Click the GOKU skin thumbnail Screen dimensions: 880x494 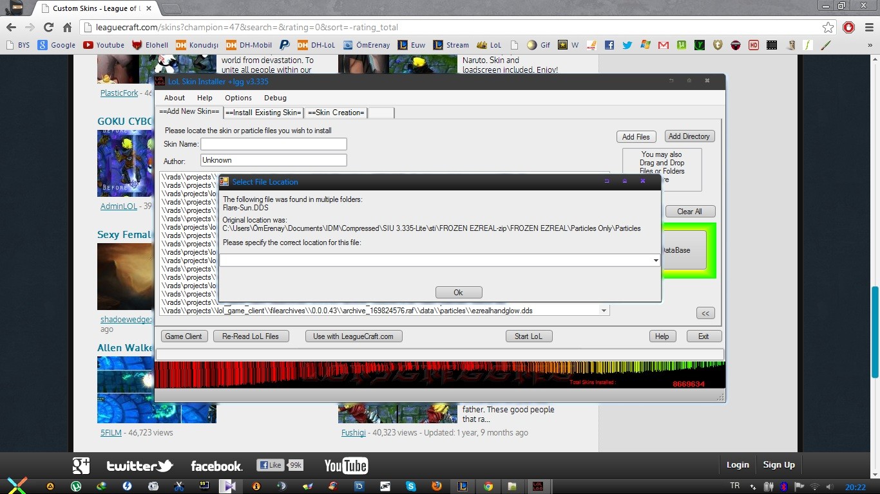(x=125, y=163)
